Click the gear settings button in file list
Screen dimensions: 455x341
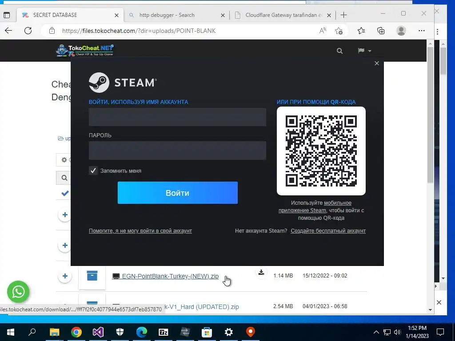pyautogui.click(x=64, y=160)
